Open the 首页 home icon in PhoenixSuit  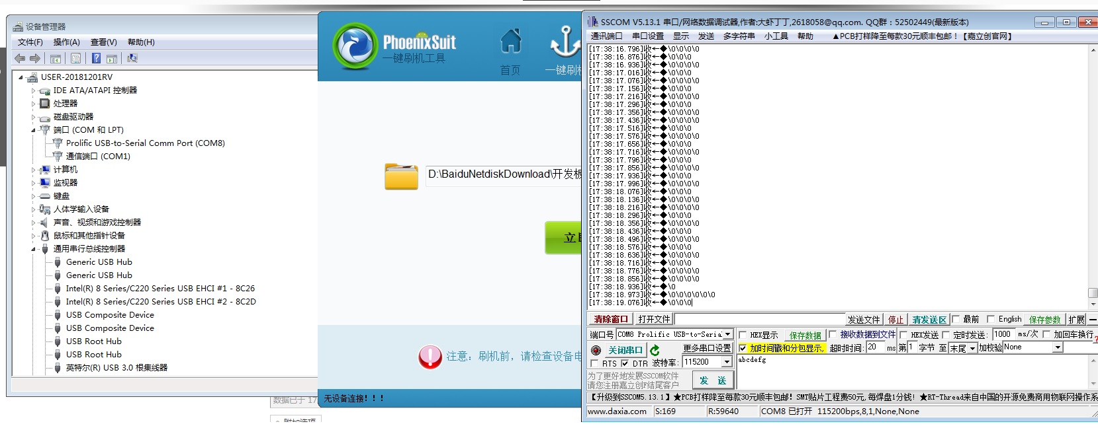tap(510, 41)
